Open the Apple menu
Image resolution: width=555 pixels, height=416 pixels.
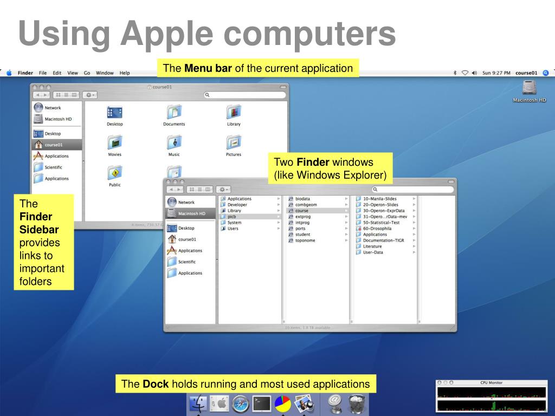pos(9,73)
